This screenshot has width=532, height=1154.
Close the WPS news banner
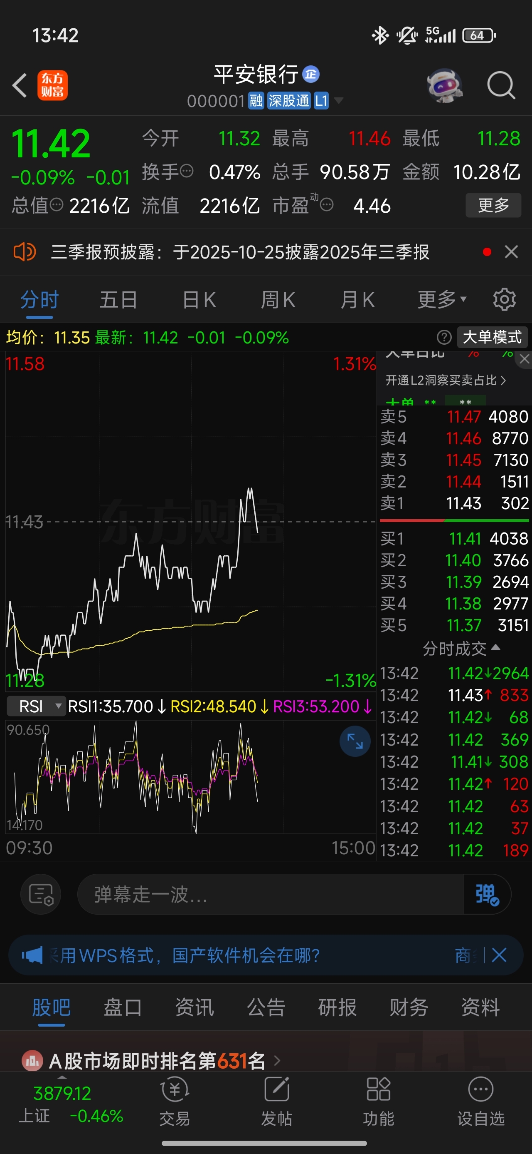[499, 955]
